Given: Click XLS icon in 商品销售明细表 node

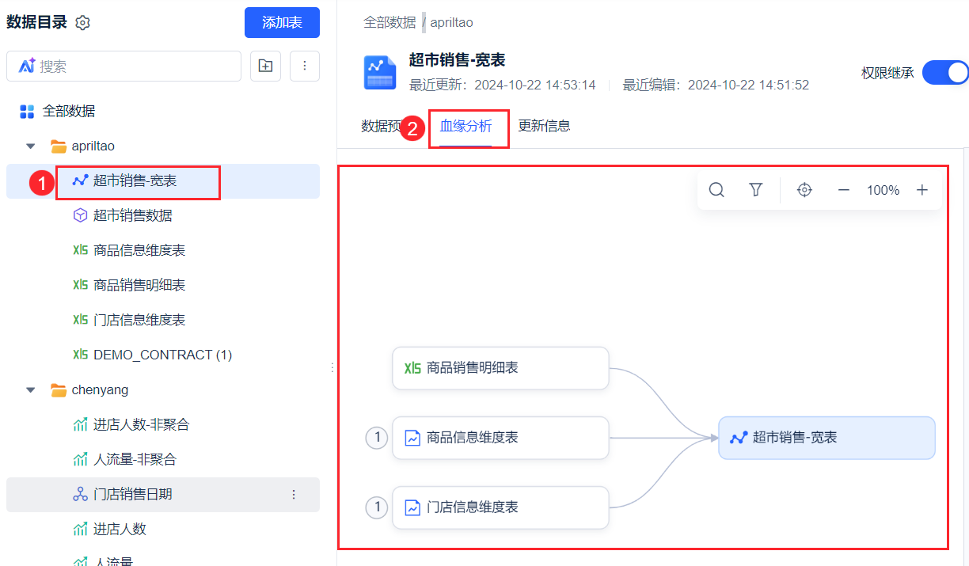Looking at the screenshot, I should [x=412, y=368].
